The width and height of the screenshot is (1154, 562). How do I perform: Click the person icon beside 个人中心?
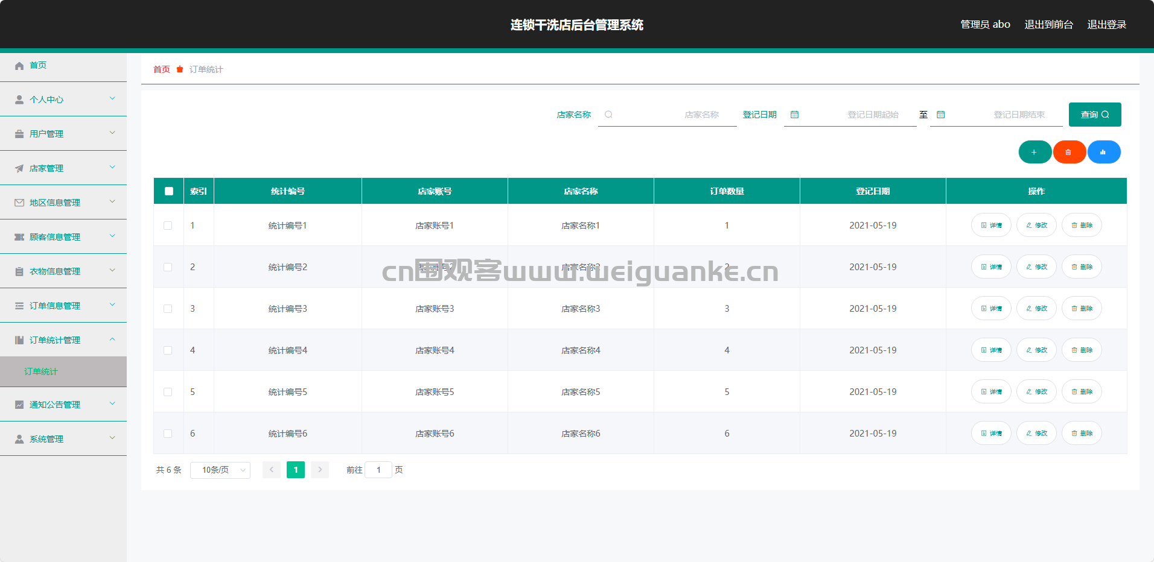click(19, 99)
